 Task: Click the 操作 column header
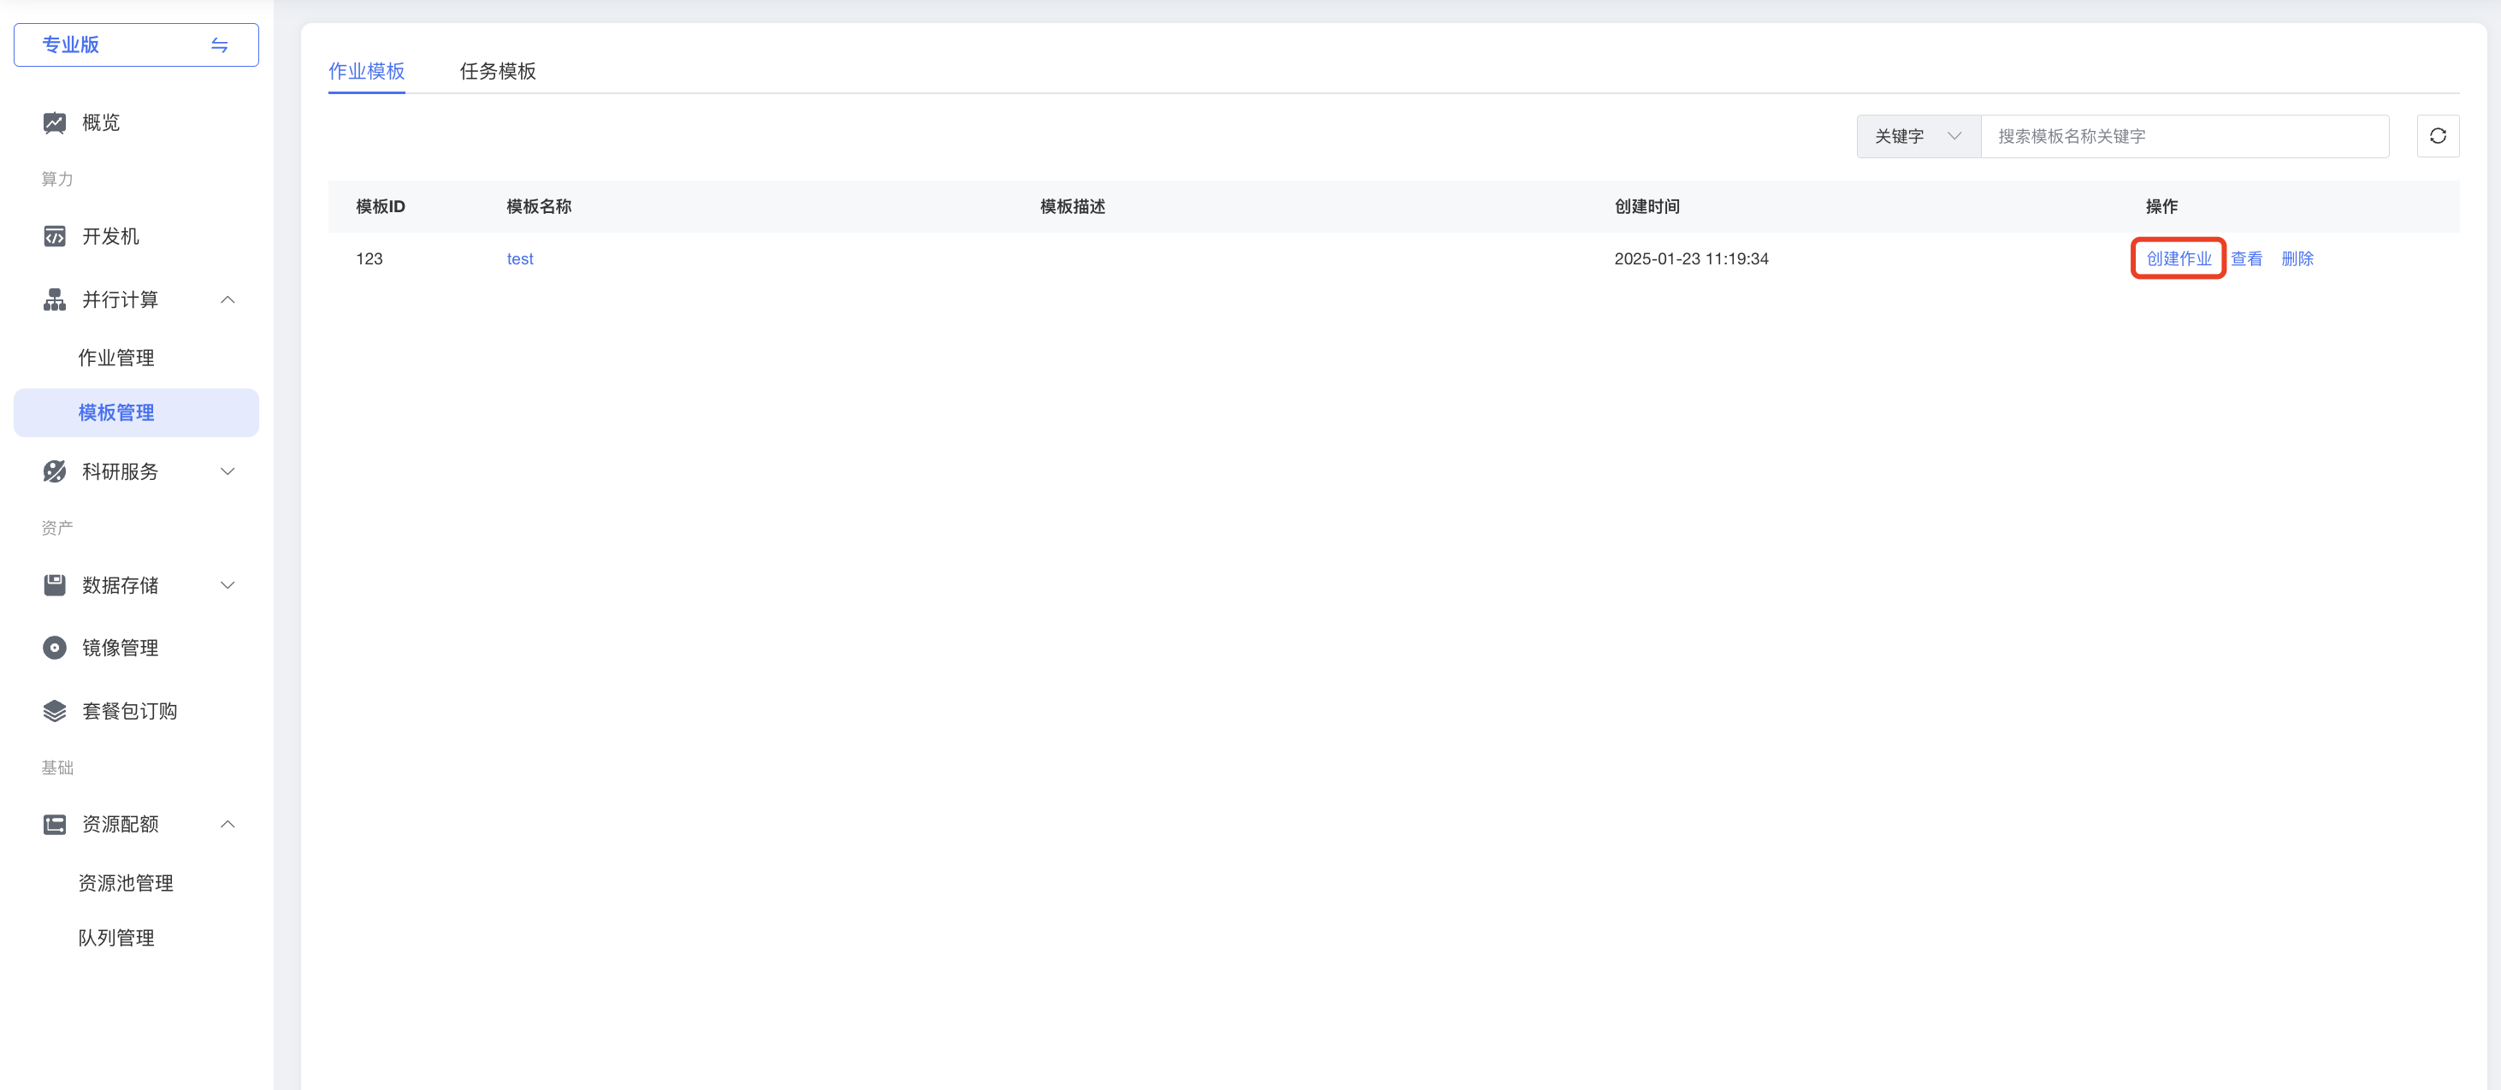pyautogui.click(x=2161, y=206)
